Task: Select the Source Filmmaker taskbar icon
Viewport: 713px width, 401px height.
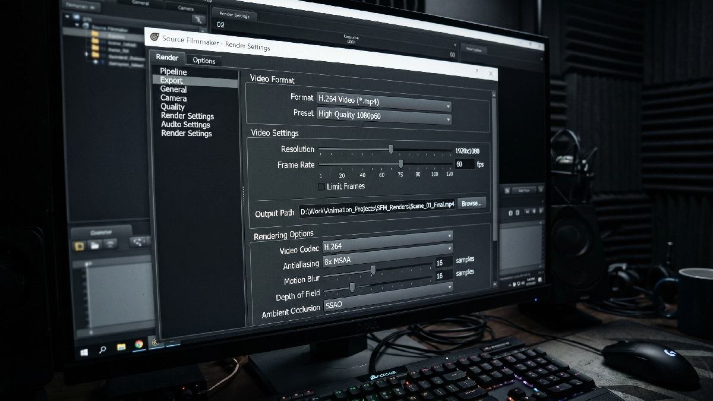Action: 156,342
